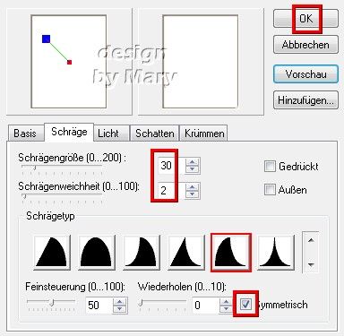Choose the third bevel shape with concave left side
The width and height of the screenshot is (344, 336).
(x=142, y=252)
